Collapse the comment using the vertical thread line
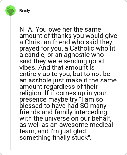127x155 pixels. click(10, 83)
